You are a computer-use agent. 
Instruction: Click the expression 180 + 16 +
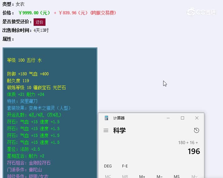(x=188, y=143)
